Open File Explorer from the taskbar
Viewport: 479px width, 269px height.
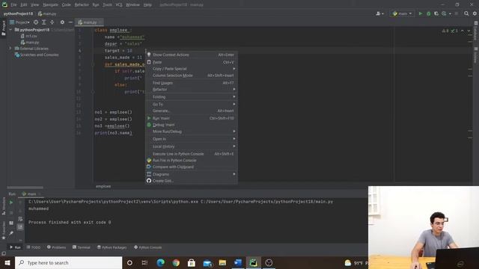point(222,262)
